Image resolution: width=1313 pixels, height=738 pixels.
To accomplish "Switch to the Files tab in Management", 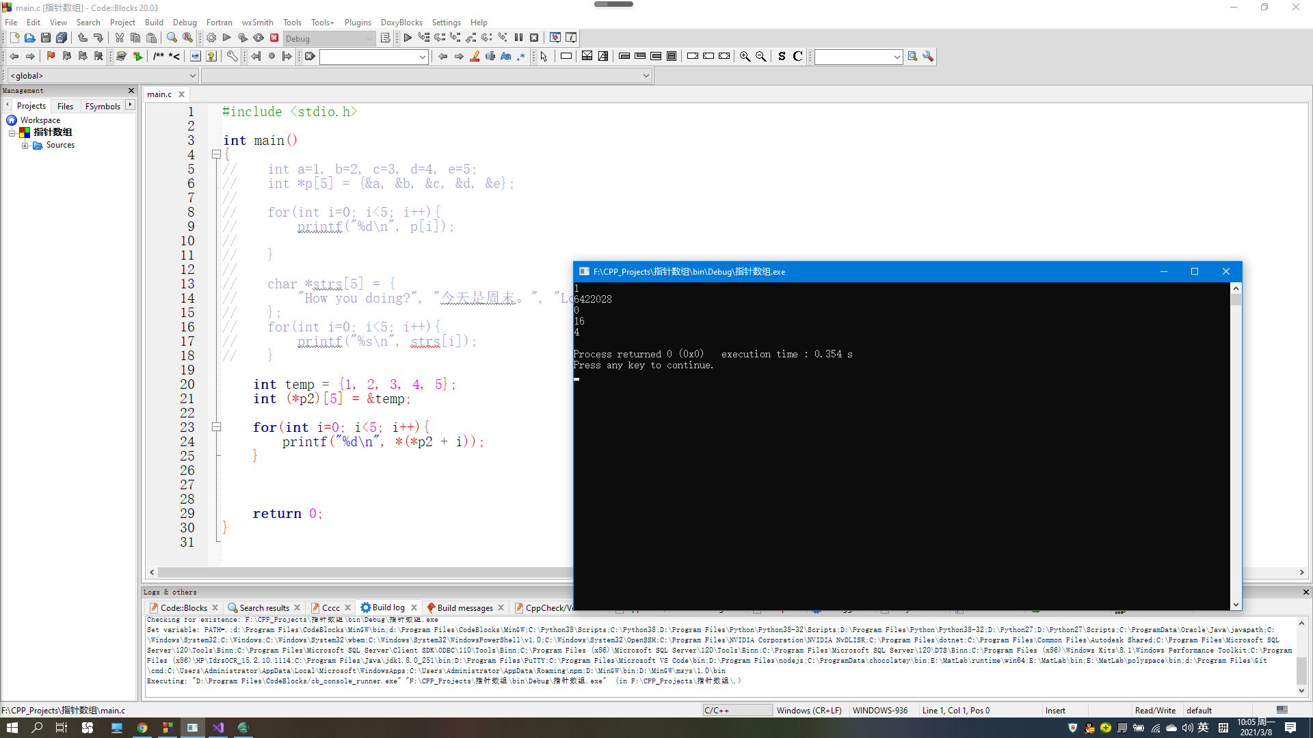I will tap(65, 106).
